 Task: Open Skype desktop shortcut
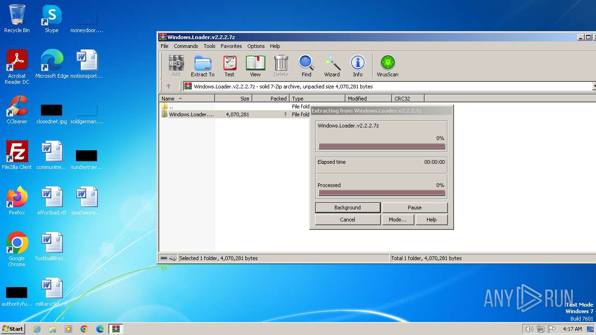(x=51, y=19)
